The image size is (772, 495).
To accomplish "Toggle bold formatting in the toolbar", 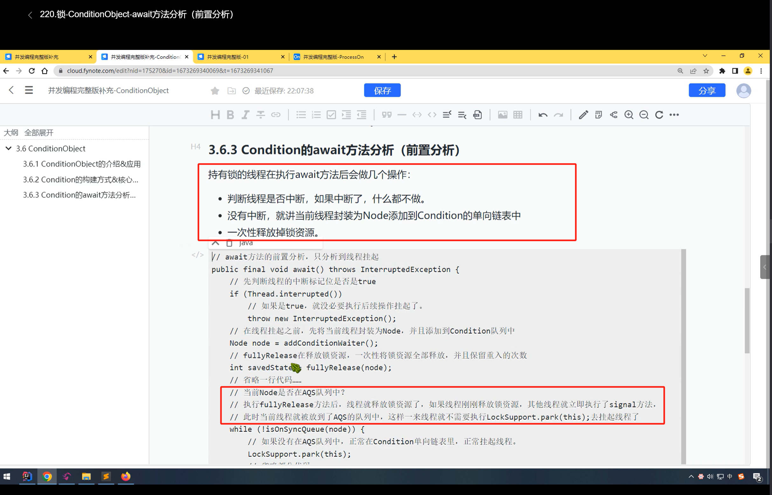I will pyautogui.click(x=230, y=115).
